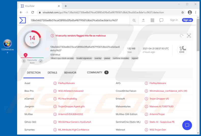Viewport: 201px width, 136px height.
Task: Open the blue chat widget button
Action: pyautogui.click(x=187, y=125)
